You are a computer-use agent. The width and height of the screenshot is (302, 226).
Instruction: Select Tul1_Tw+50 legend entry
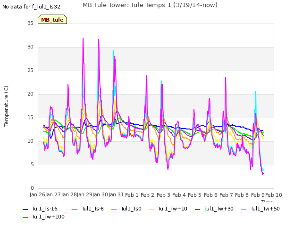coord(260,209)
